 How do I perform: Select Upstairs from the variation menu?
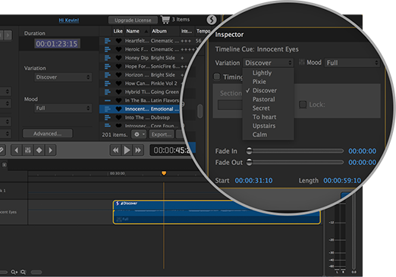264,126
